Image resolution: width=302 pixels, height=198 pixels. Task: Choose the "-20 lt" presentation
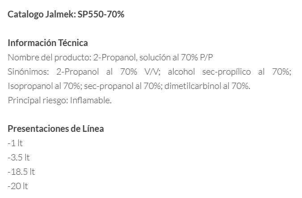tap(17, 186)
